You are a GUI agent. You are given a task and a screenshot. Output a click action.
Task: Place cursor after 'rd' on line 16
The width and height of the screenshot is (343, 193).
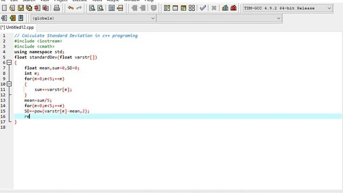30,116
